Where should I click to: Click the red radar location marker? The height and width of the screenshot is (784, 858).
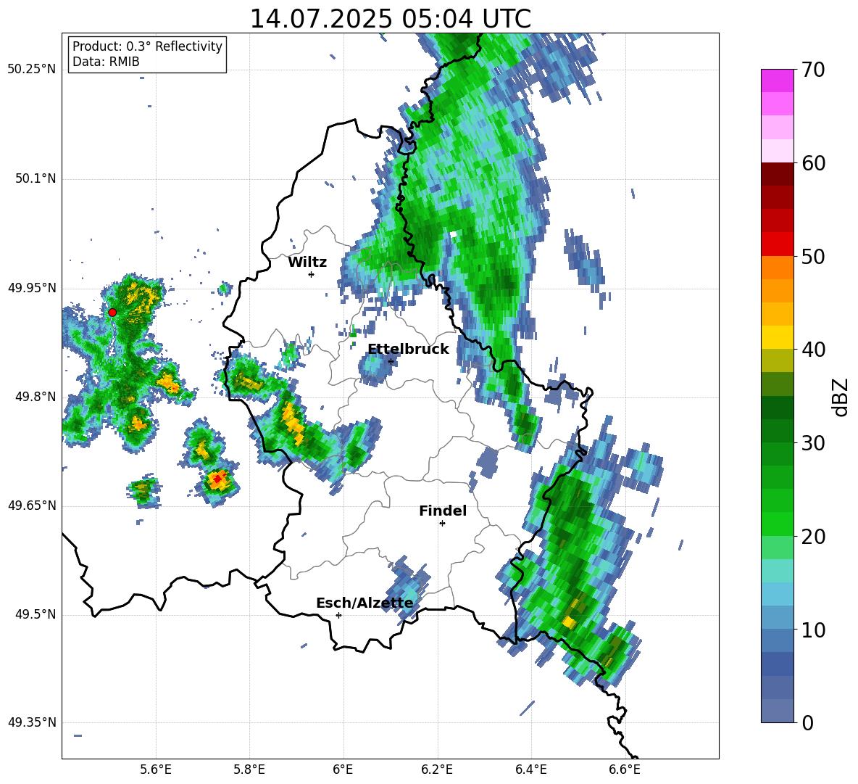pyautogui.click(x=112, y=313)
